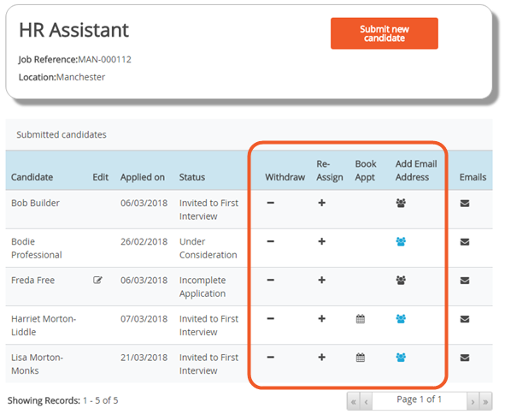
Task: Open edit icon for Freda Free
Action: point(97,280)
